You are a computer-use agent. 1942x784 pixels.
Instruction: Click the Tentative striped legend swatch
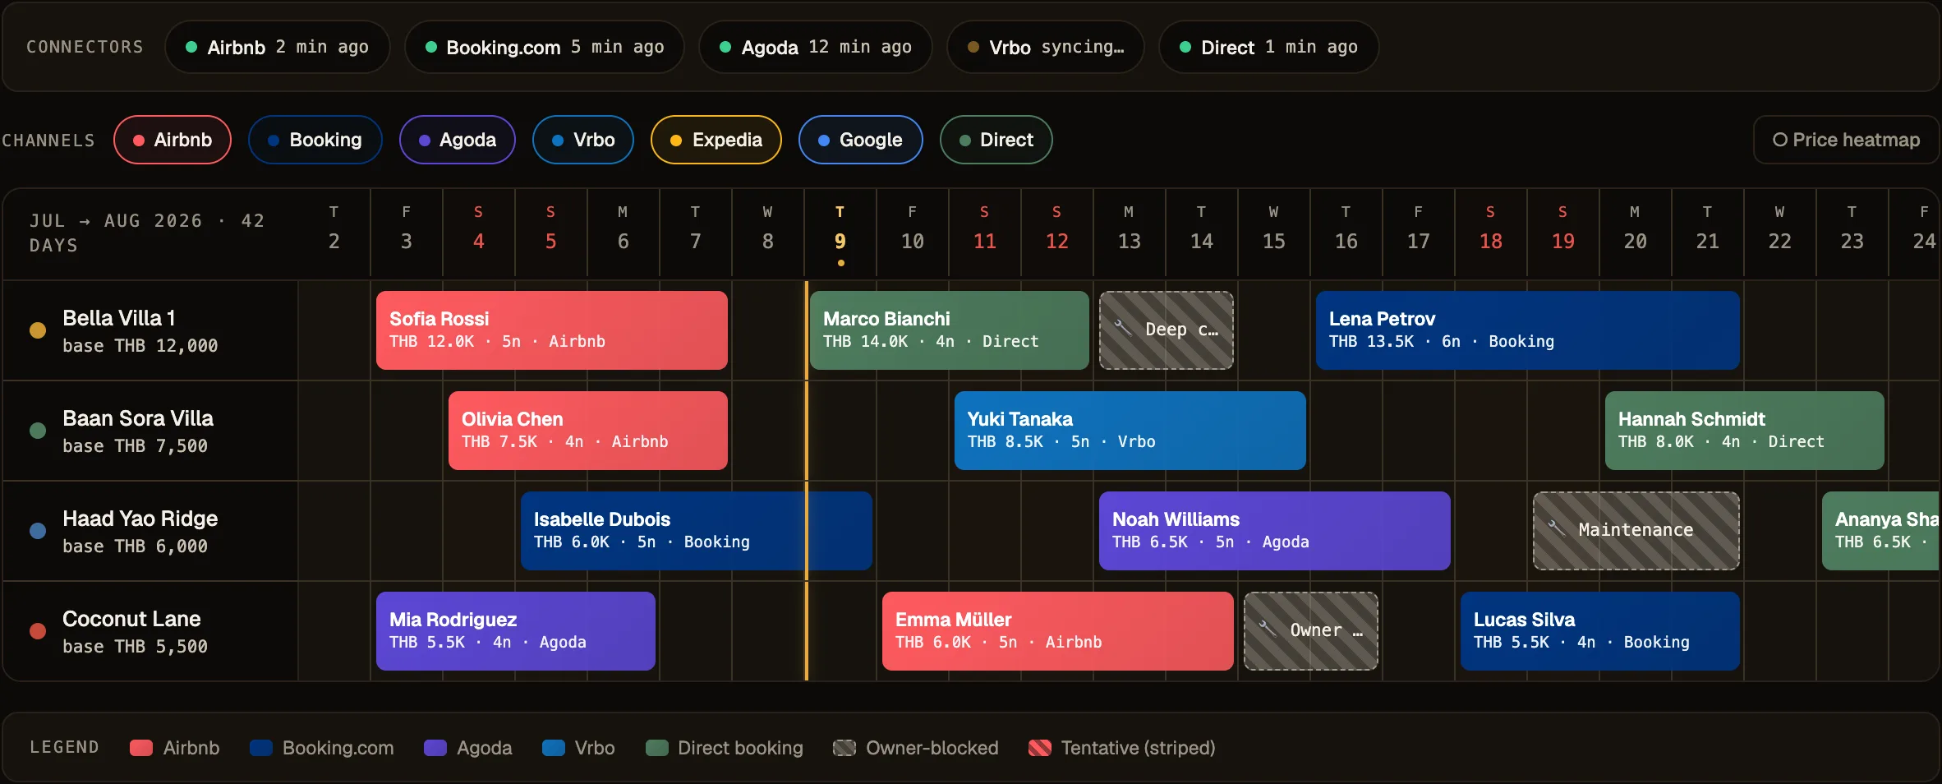[x=1040, y=748]
